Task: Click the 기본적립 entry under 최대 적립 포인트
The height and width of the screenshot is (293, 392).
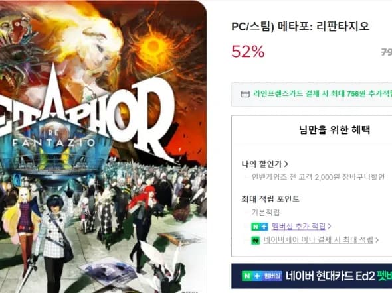Action: 265,213
